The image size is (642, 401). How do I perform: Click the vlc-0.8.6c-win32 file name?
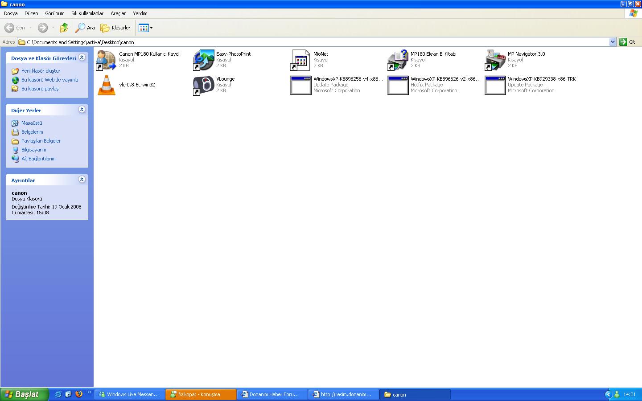point(137,85)
